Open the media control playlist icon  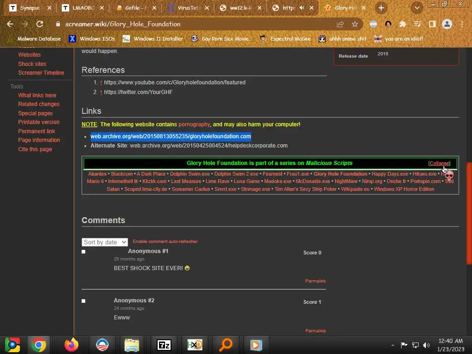(417, 24)
